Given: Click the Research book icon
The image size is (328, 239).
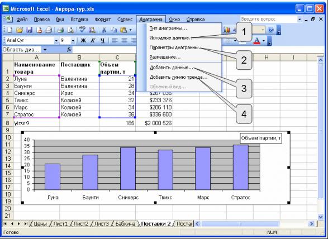Looking at the screenshot, I should click(x=92, y=30).
